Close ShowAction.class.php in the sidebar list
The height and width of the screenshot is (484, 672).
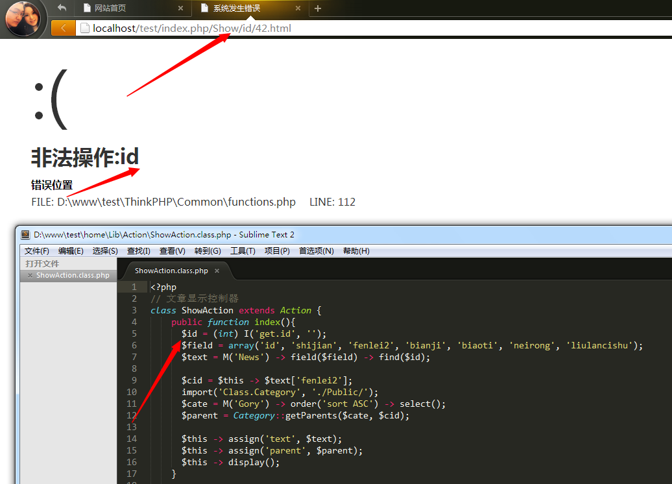30,275
